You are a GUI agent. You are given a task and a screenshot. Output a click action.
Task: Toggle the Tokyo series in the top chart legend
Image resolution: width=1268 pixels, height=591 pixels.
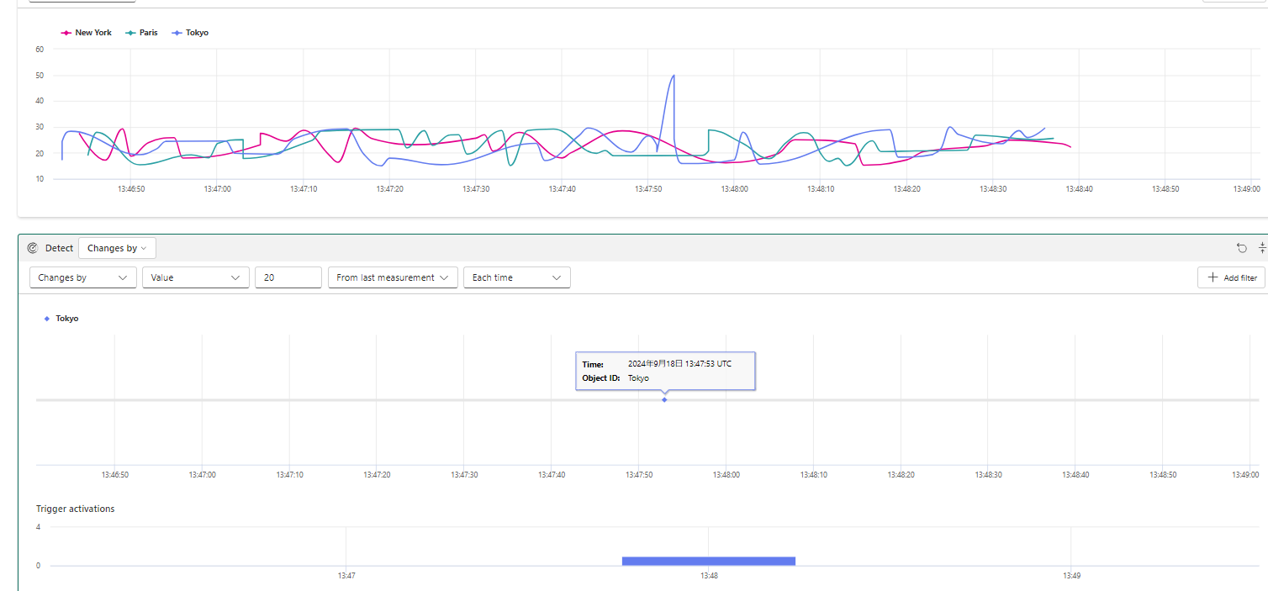pos(190,33)
